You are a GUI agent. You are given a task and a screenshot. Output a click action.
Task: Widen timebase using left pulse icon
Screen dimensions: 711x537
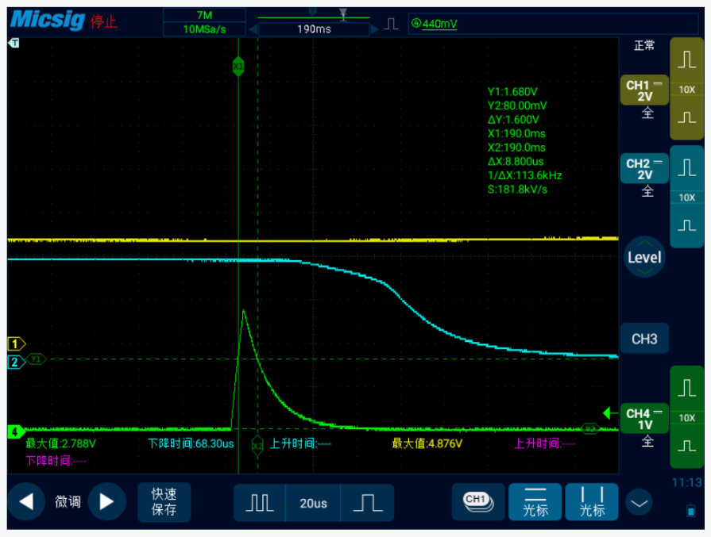[260, 503]
